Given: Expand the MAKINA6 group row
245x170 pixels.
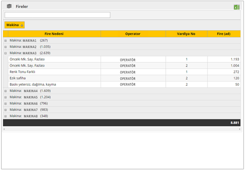Looking at the screenshot, I should (x=6, y=103).
